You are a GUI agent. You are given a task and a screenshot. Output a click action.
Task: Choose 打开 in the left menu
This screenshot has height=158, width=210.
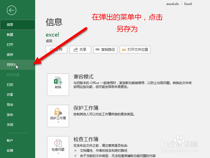point(18,45)
